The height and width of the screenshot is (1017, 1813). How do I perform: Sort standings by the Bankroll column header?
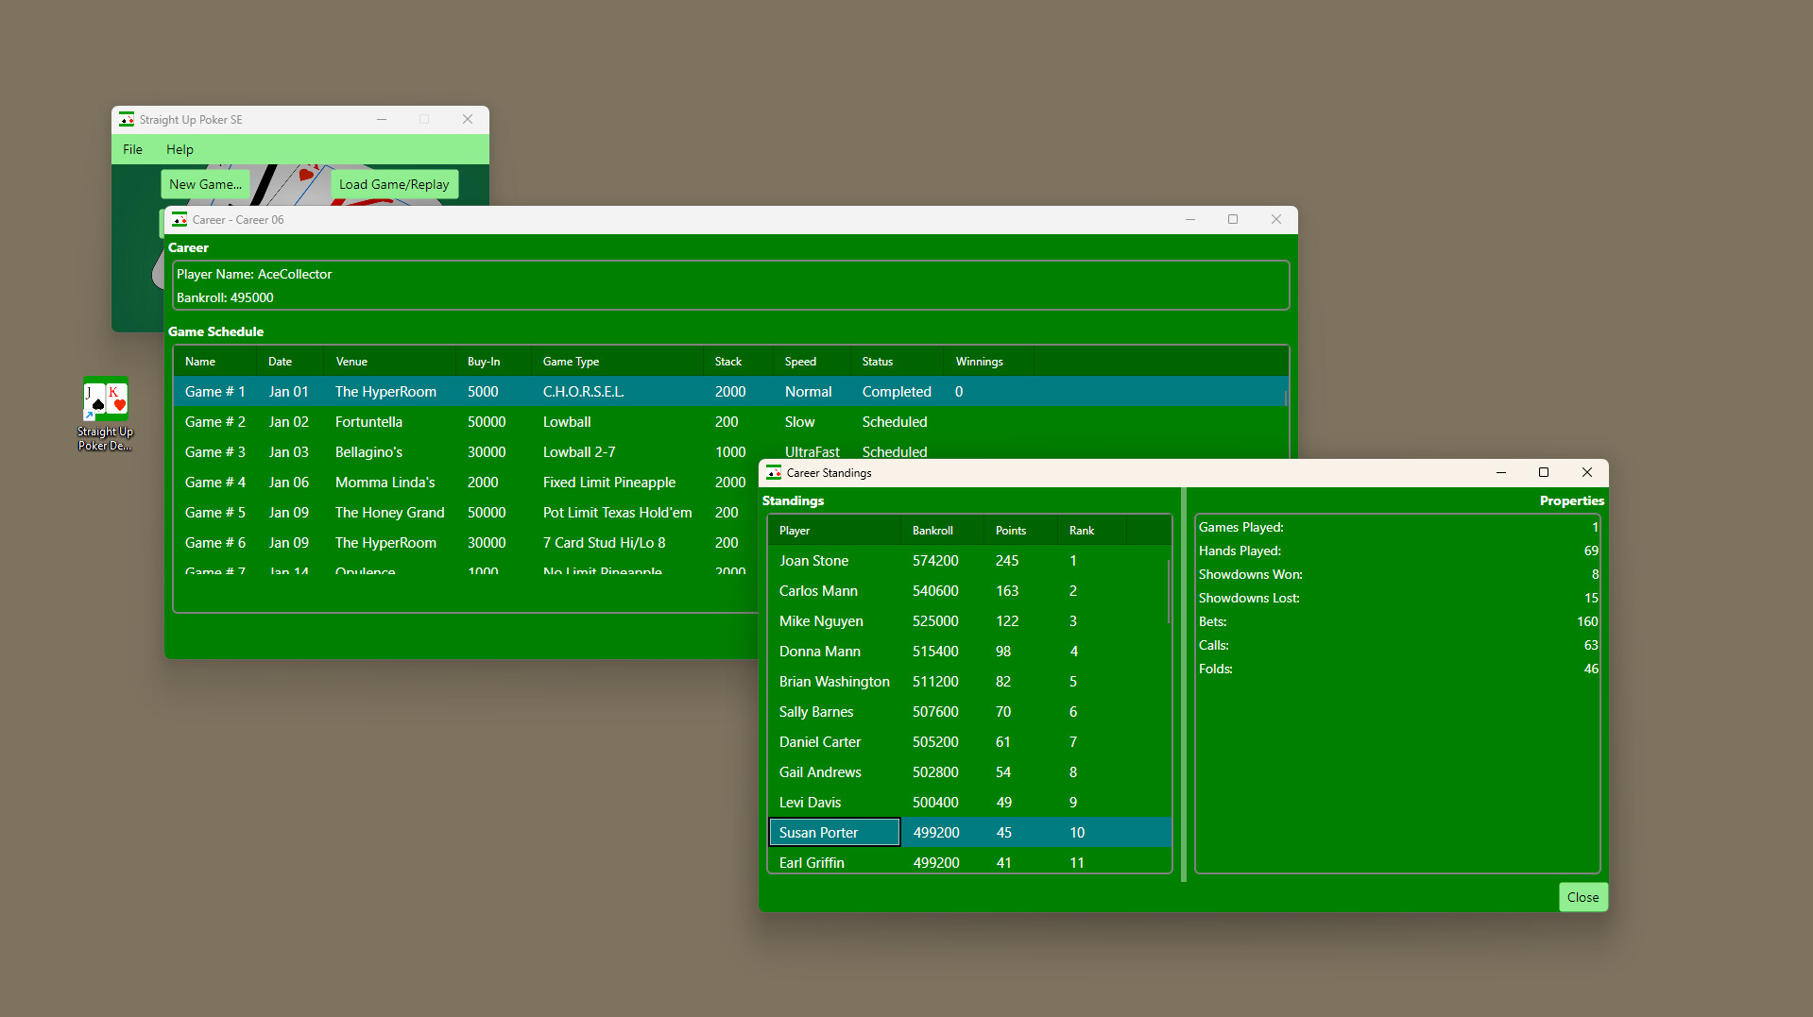[x=931, y=530]
